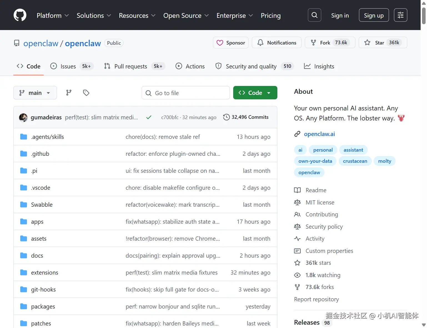Click the Contributing people icon

tap(297, 214)
